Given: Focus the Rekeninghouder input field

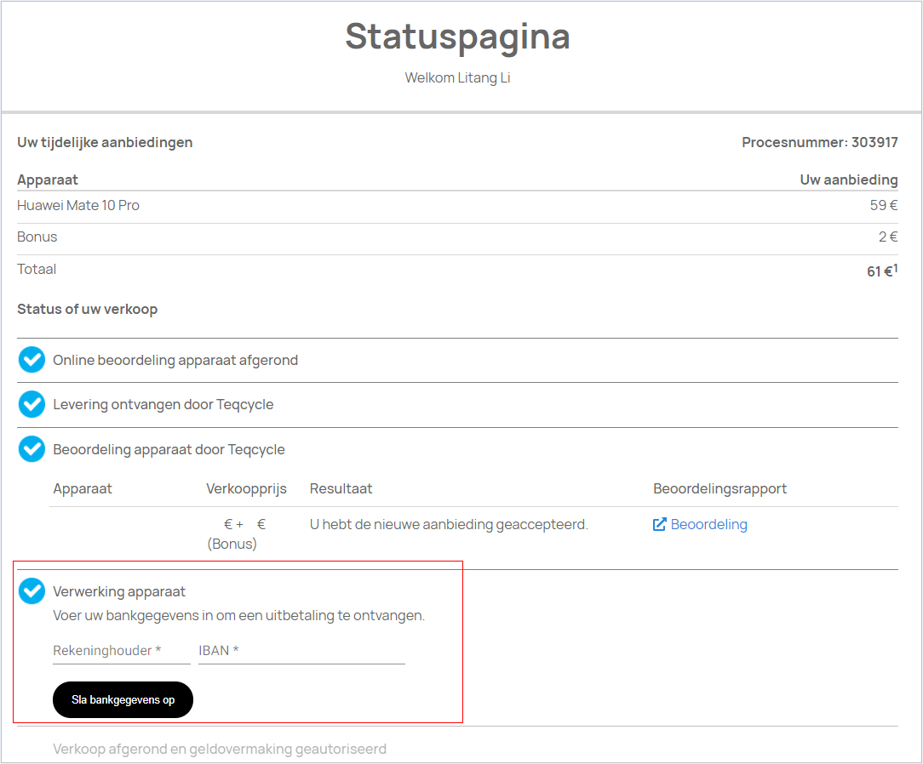Looking at the screenshot, I should [x=121, y=651].
